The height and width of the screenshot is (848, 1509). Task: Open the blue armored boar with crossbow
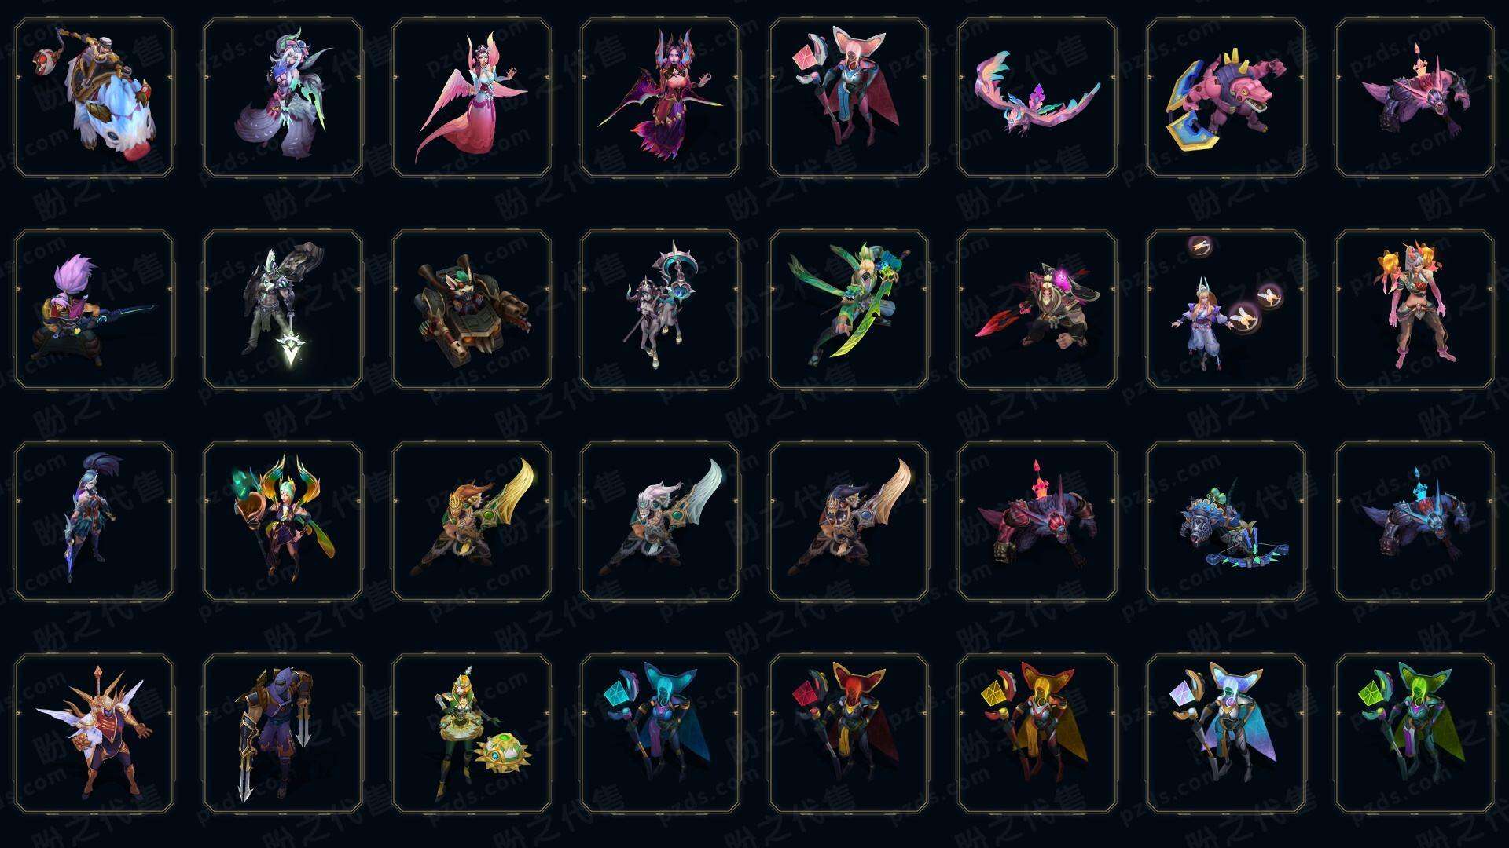tap(1226, 521)
